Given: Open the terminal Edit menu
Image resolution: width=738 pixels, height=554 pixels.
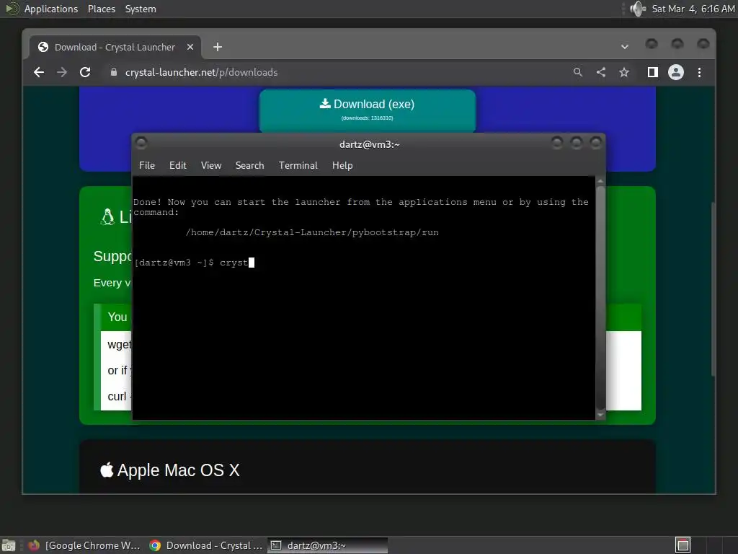Looking at the screenshot, I should click(178, 165).
